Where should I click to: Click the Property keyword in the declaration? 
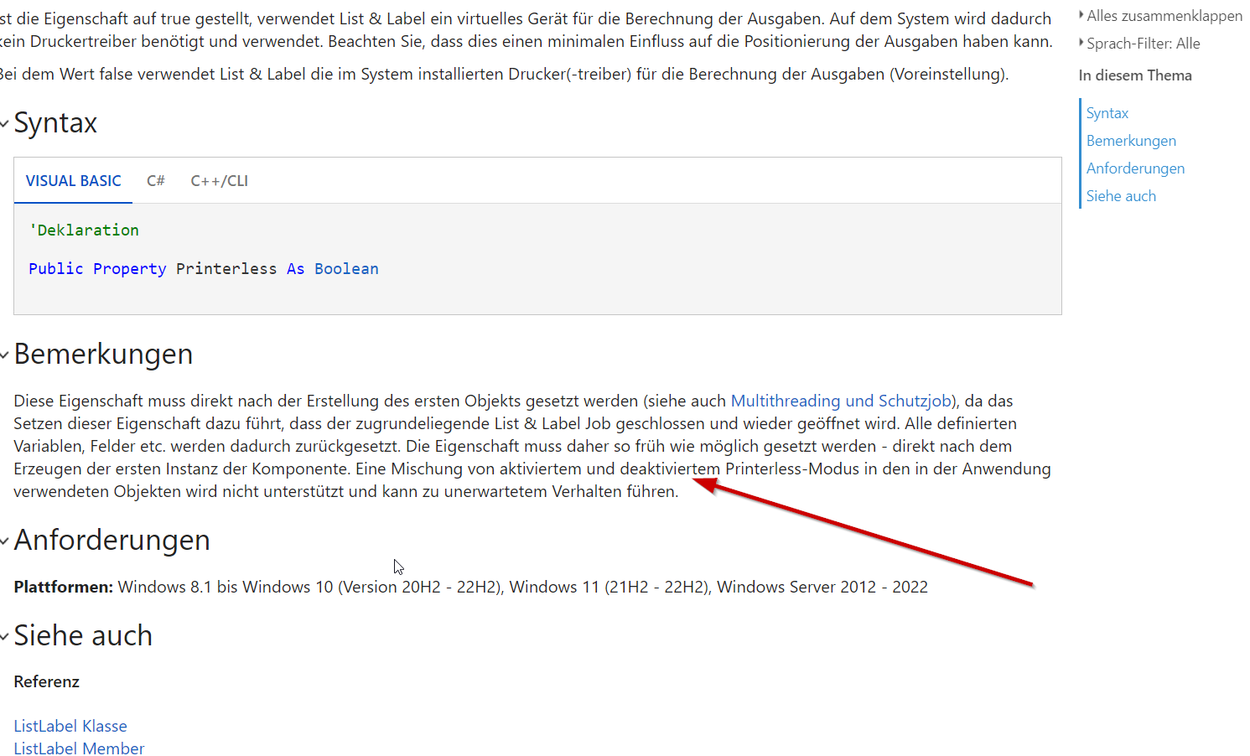[130, 269]
